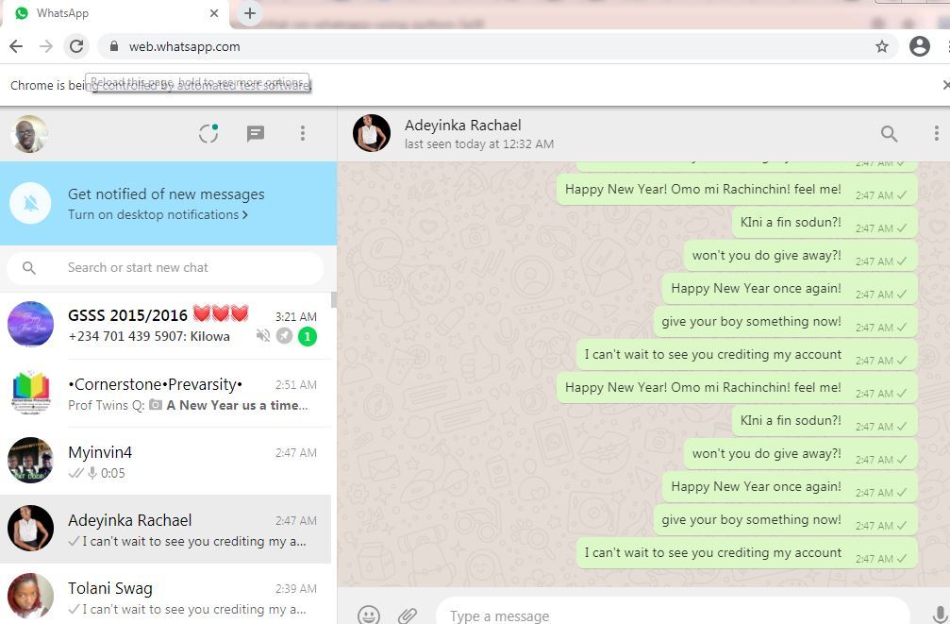Select the WhatsApp browser tab
The image size is (950, 624).
tap(114, 13)
